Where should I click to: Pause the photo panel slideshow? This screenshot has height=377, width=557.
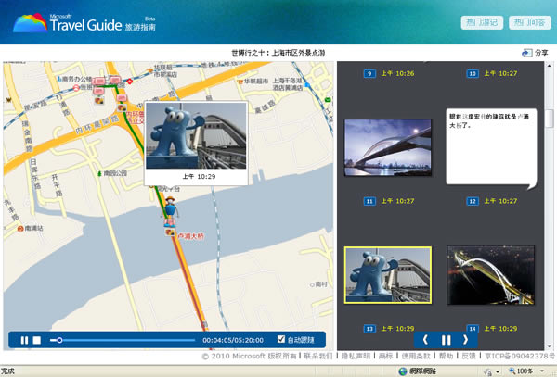(446, 340)
